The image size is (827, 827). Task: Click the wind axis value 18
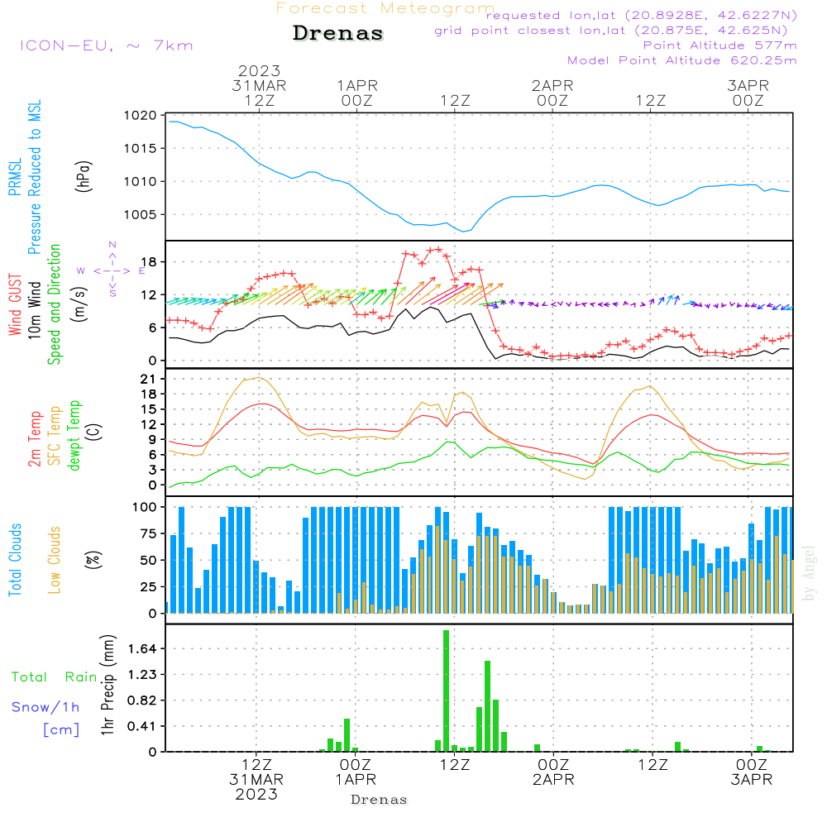tap(149, 262)
